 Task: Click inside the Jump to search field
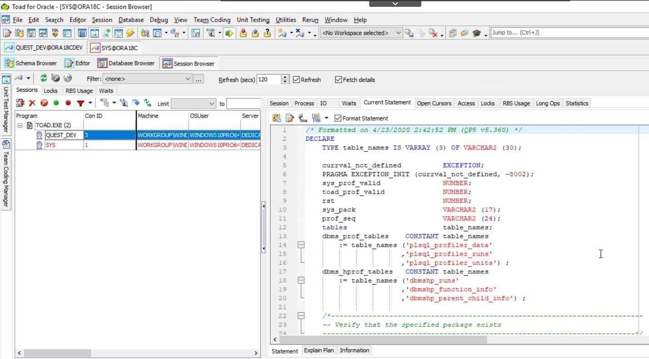click(x=570, y=33)
